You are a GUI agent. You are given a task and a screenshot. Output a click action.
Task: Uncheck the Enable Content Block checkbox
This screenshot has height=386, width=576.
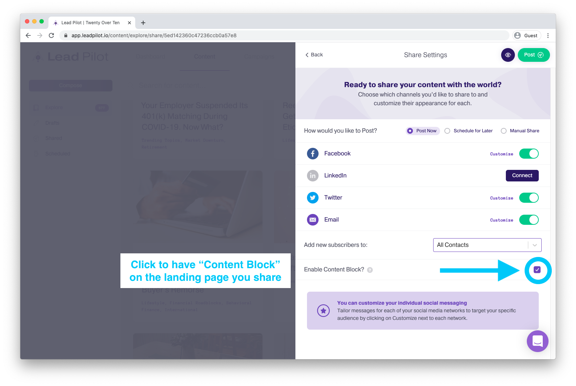(537, 270)
